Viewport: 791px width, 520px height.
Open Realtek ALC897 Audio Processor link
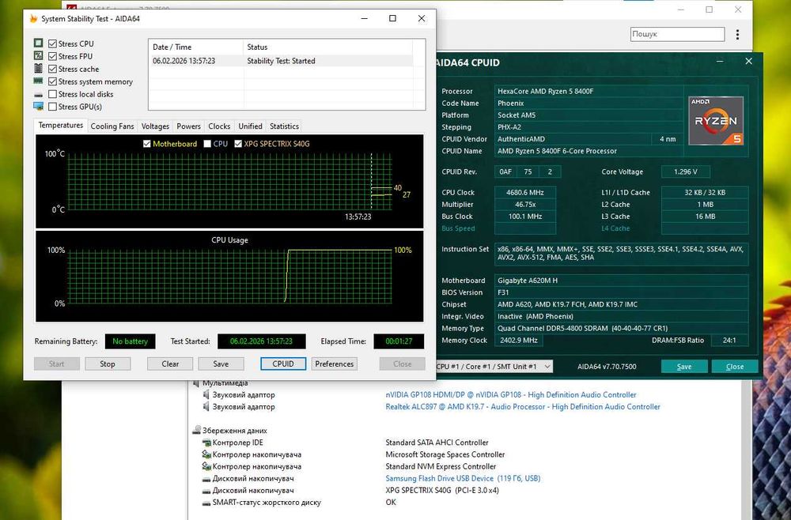[x=523, y=407]
